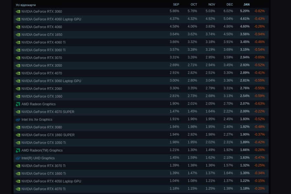This screenshot has height=194, width=291.
Task: Open the NVIDIA GeForce RTX 4060 Ti row
Action: [141, 42]
